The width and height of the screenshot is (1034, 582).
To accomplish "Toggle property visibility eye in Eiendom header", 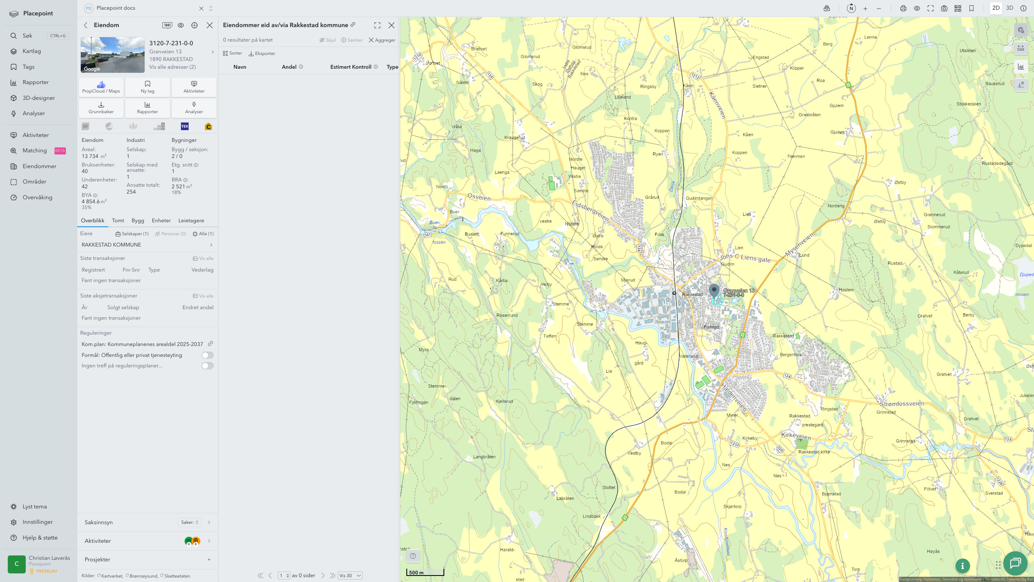I will pyautogui.click(x=181, y=25).
